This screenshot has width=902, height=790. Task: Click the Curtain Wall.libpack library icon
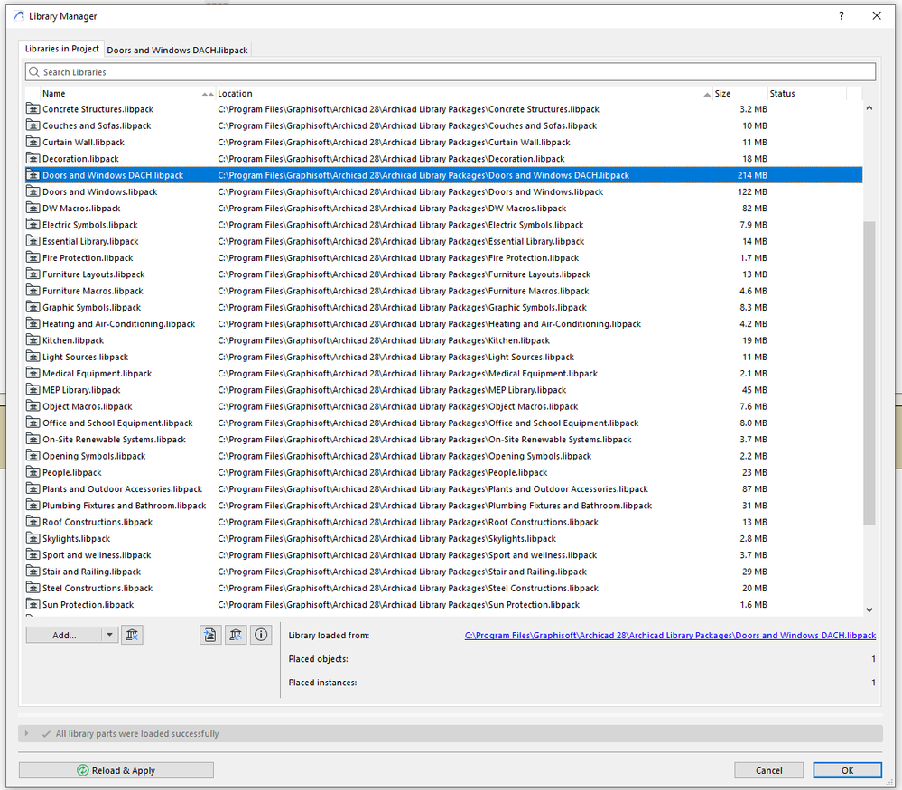(33, 142)
